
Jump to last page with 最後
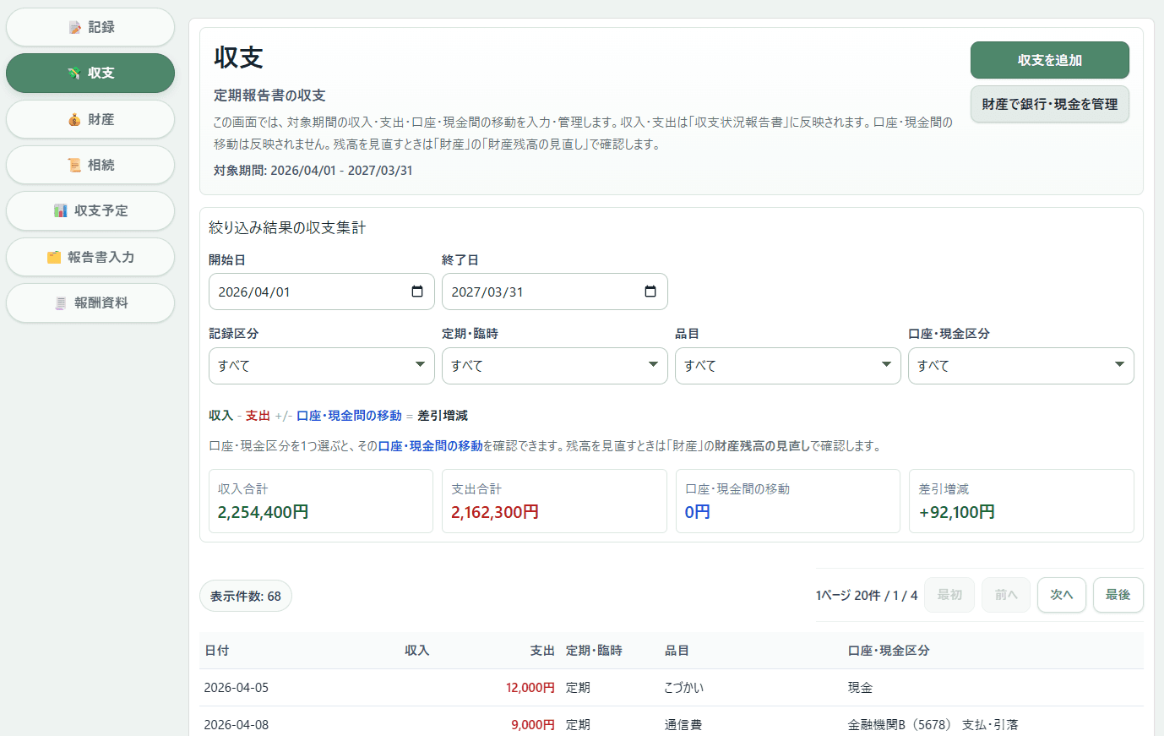tap(1118, 595)
